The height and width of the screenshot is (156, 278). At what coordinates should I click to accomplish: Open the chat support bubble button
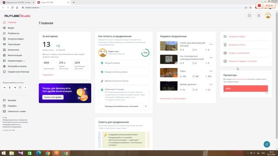click(x=267, y=144)
